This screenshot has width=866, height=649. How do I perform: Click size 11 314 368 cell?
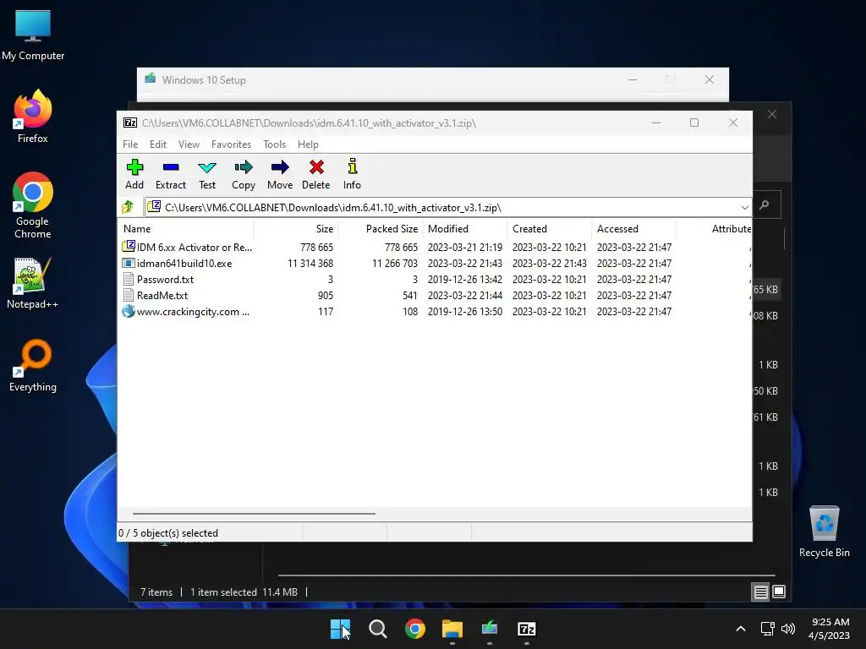[x=310, y=264]
